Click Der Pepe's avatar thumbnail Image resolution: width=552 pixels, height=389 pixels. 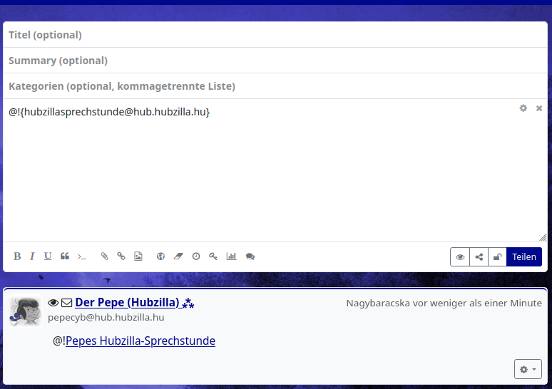point(25,311)
